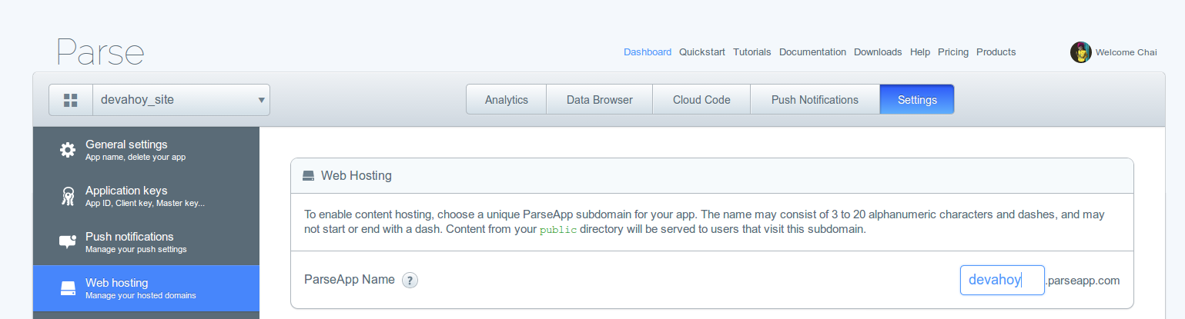Viewport: 1185px width, 319px height.
Task: Click the Application keys icon
Action: 68,196
